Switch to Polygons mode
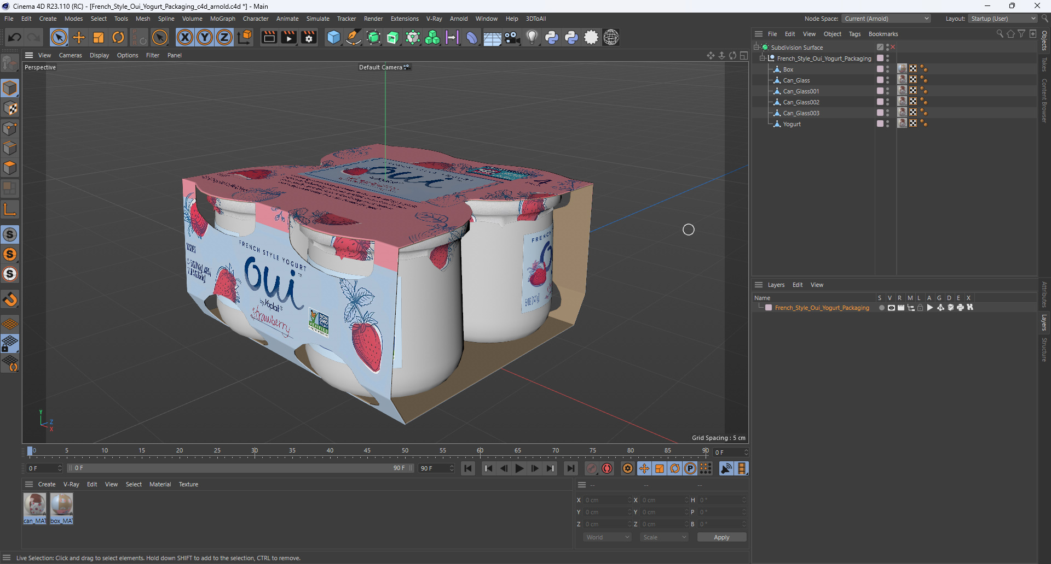Viewport: 1051px width, 564px height. click(10, 168)
